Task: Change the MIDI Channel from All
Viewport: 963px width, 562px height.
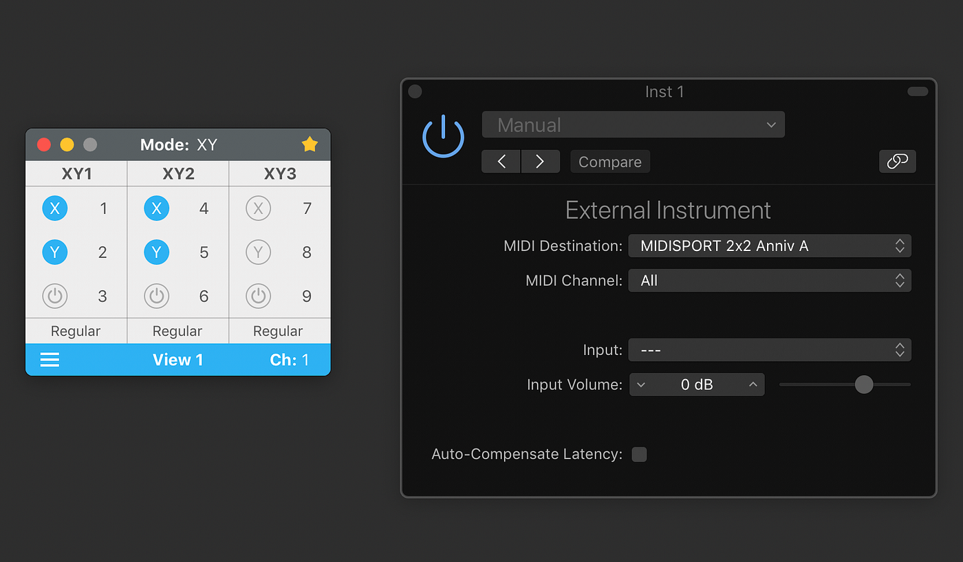Action: [x=769, y=280]
